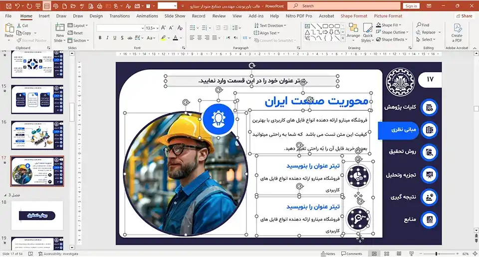Start Slide Show from status bar icon
This screenshot has height=257, width=479.
[412, 254]
